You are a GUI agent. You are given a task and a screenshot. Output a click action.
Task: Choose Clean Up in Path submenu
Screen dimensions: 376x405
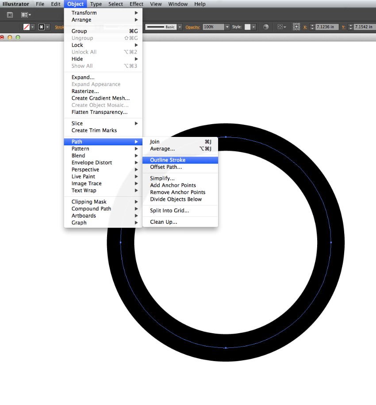(180, 222)
